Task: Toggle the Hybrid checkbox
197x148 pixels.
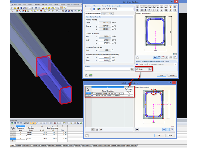Action: click(137, 69)
